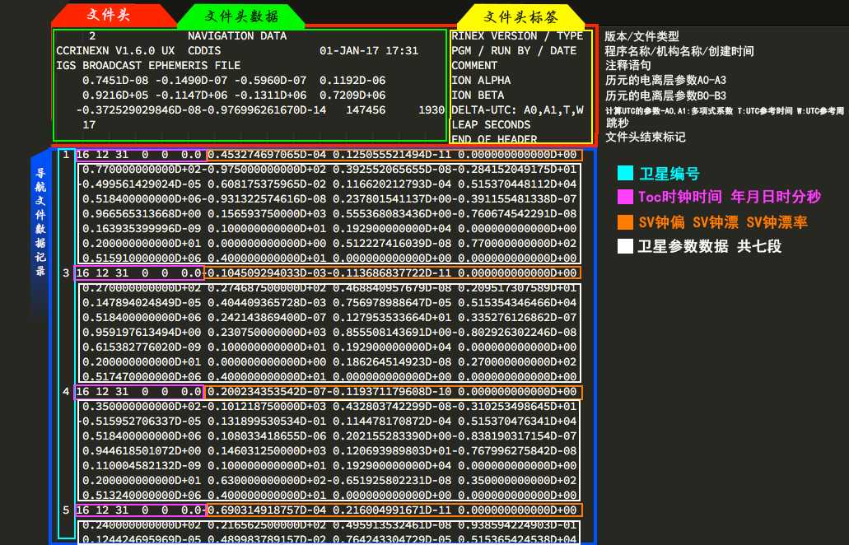Click the ION BETA header label

click(x=478, y=95)
